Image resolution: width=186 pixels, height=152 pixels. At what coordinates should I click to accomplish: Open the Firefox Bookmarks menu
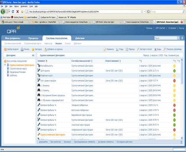coord(24,7)
